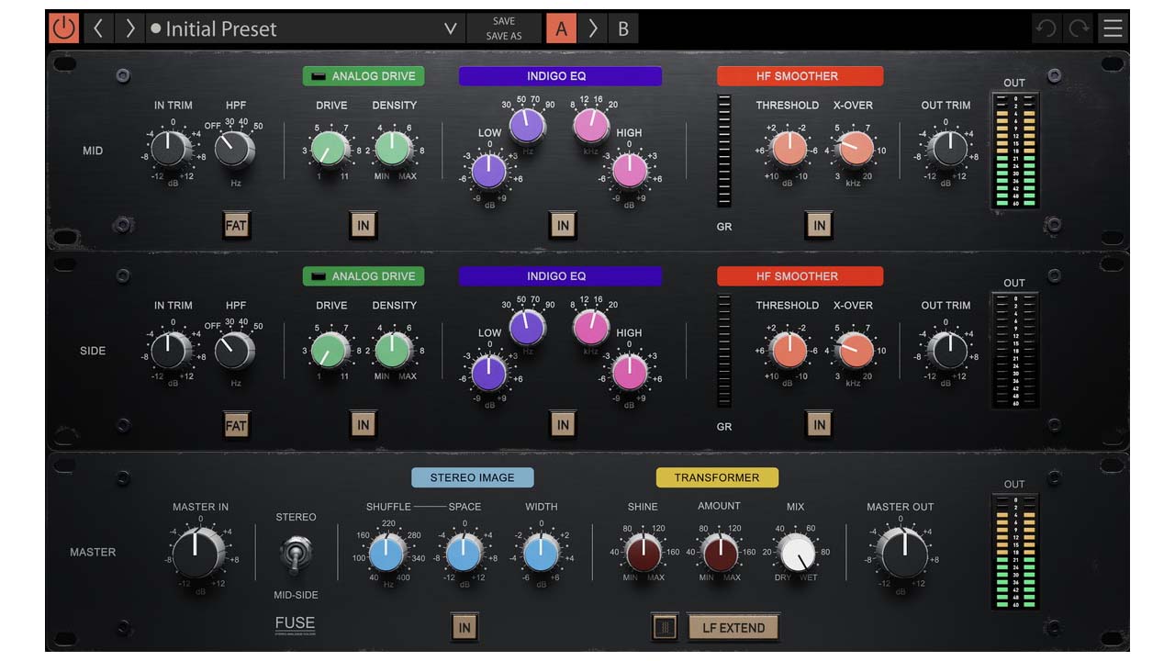Screen dimensions: 1175x661
Task: Go to the previous preset arrow
Action: (98, 28)
